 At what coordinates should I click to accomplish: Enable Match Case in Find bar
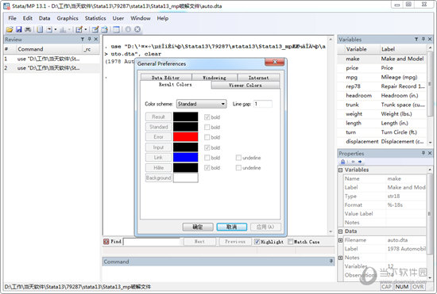point(291,242)
